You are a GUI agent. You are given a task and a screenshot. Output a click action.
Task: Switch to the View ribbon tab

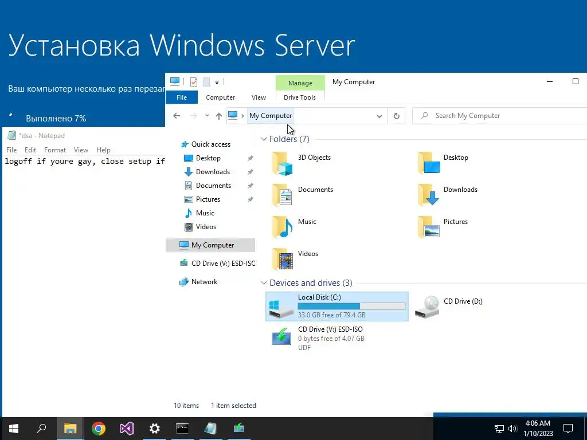[x=259, y=97]
